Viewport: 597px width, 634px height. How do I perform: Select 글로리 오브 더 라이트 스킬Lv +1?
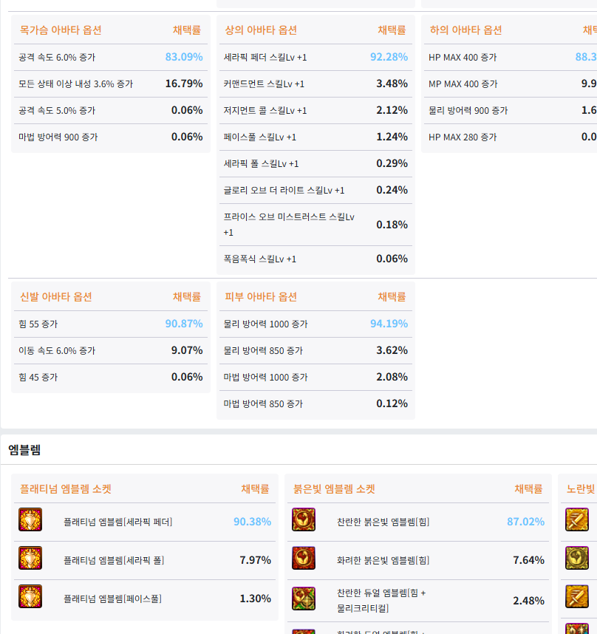pos(284,191)
